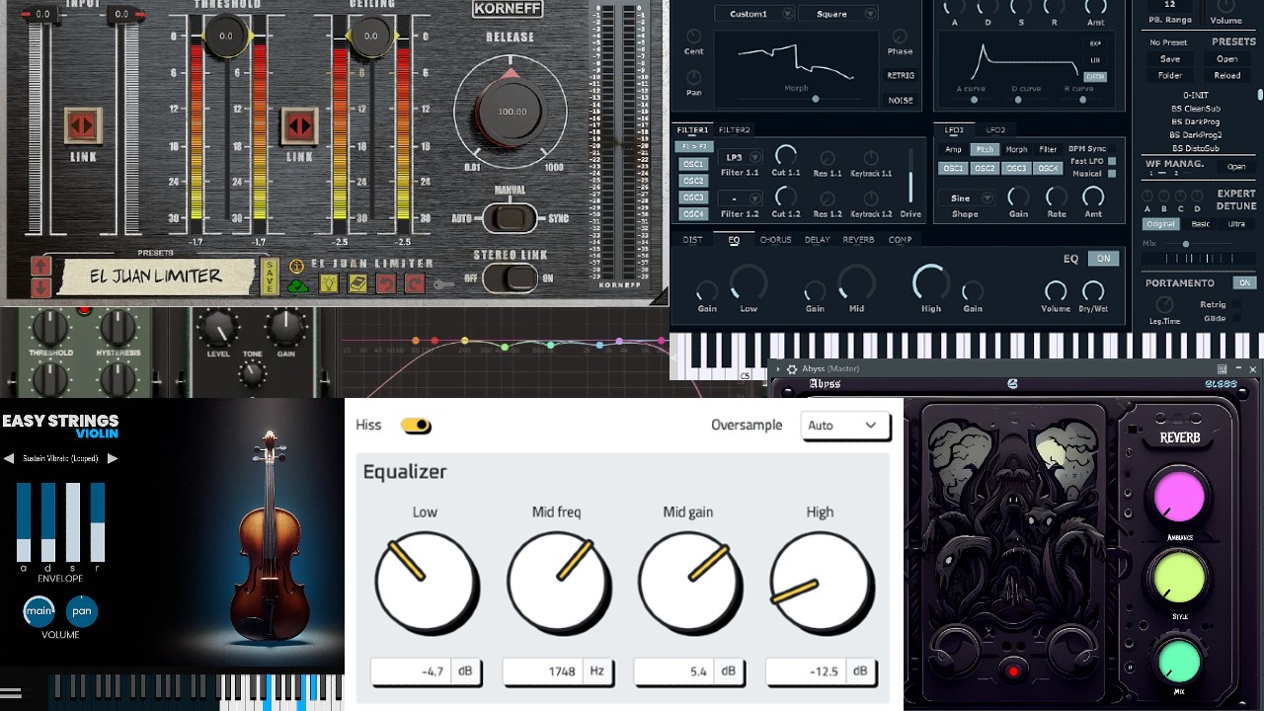Select Pitch as the LFO1 target
Screen dimensions: 1264x711
(x=985, y=149)
